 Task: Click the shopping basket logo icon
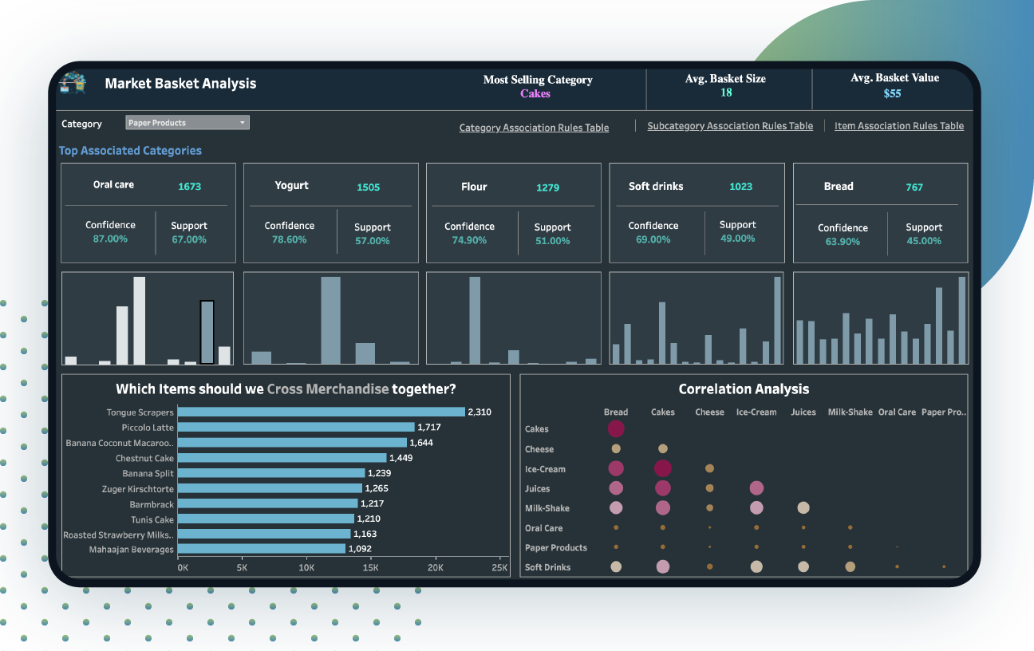[x=74, y=82]
